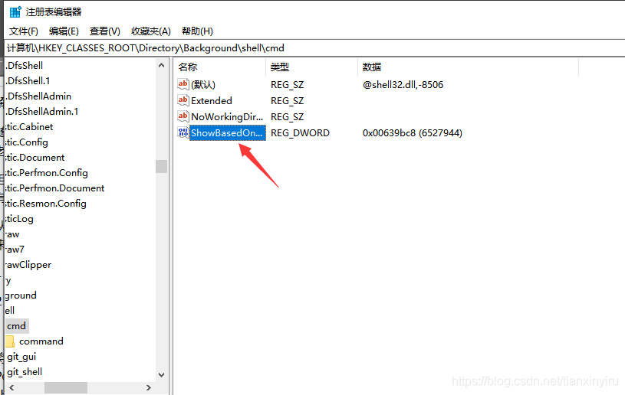Select the Extended string value icon

(183, 100)
